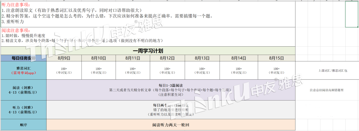Select the 8月13日 date header
The image size is (359, 131).
(x=202, y=58)
